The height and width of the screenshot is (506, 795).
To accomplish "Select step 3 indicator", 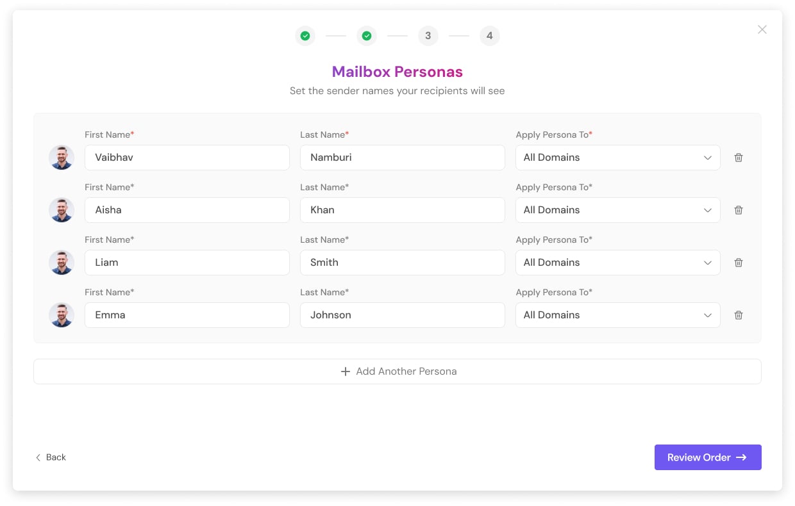I will pyautogui.click(x=428, y=36).
